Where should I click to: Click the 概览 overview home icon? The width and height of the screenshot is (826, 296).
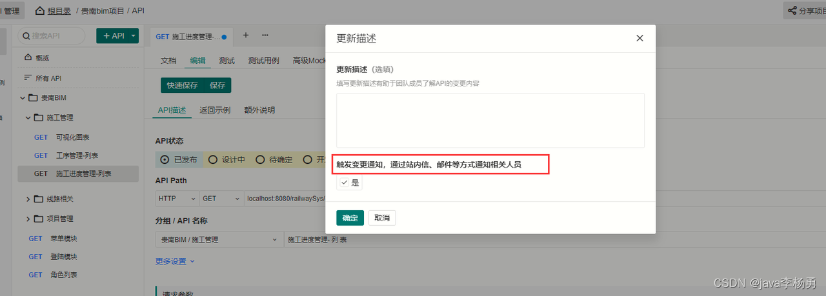tap(28, 57)
